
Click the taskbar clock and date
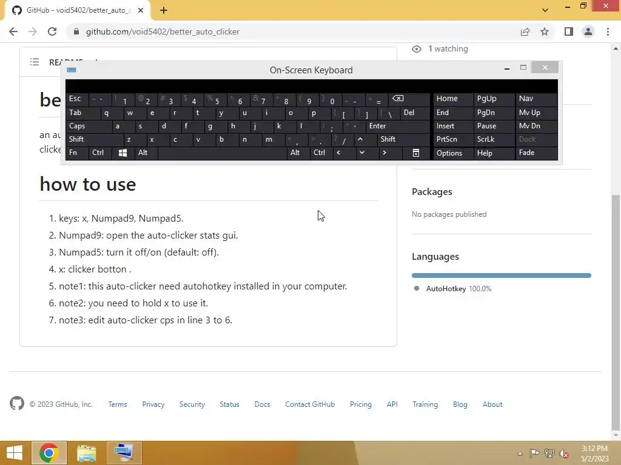click(594, 453)
